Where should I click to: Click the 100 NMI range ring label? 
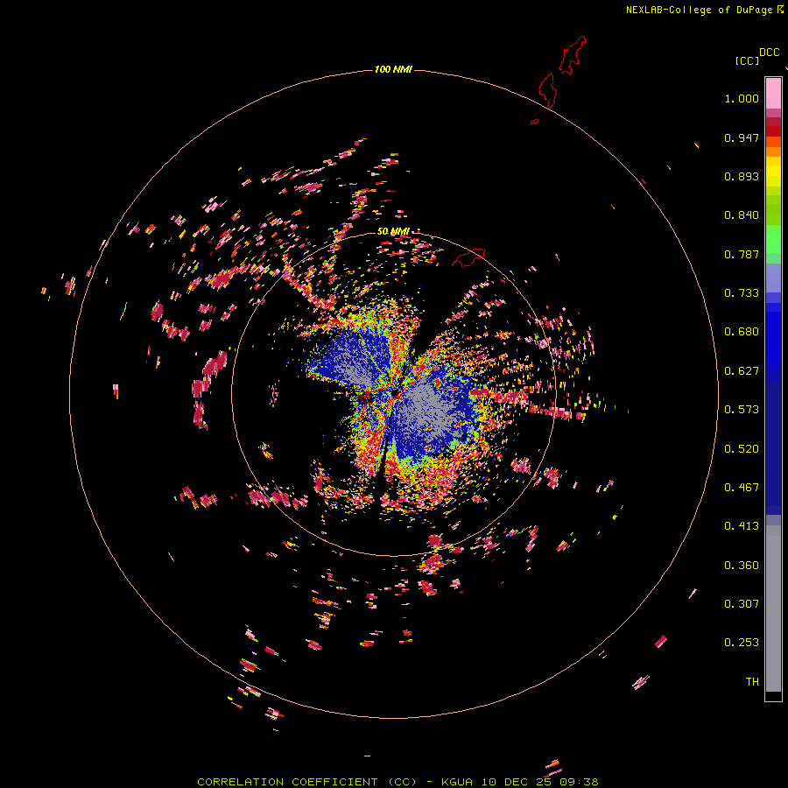pyautogui.click(x=393, y=69)
